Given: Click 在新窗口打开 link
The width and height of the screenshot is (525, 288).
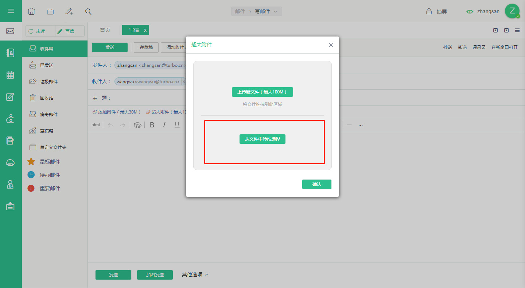Looking at the screenshot, I should coord(505,47).
